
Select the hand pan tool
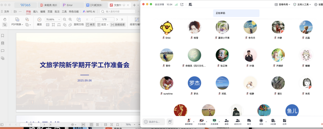(5, 19)
